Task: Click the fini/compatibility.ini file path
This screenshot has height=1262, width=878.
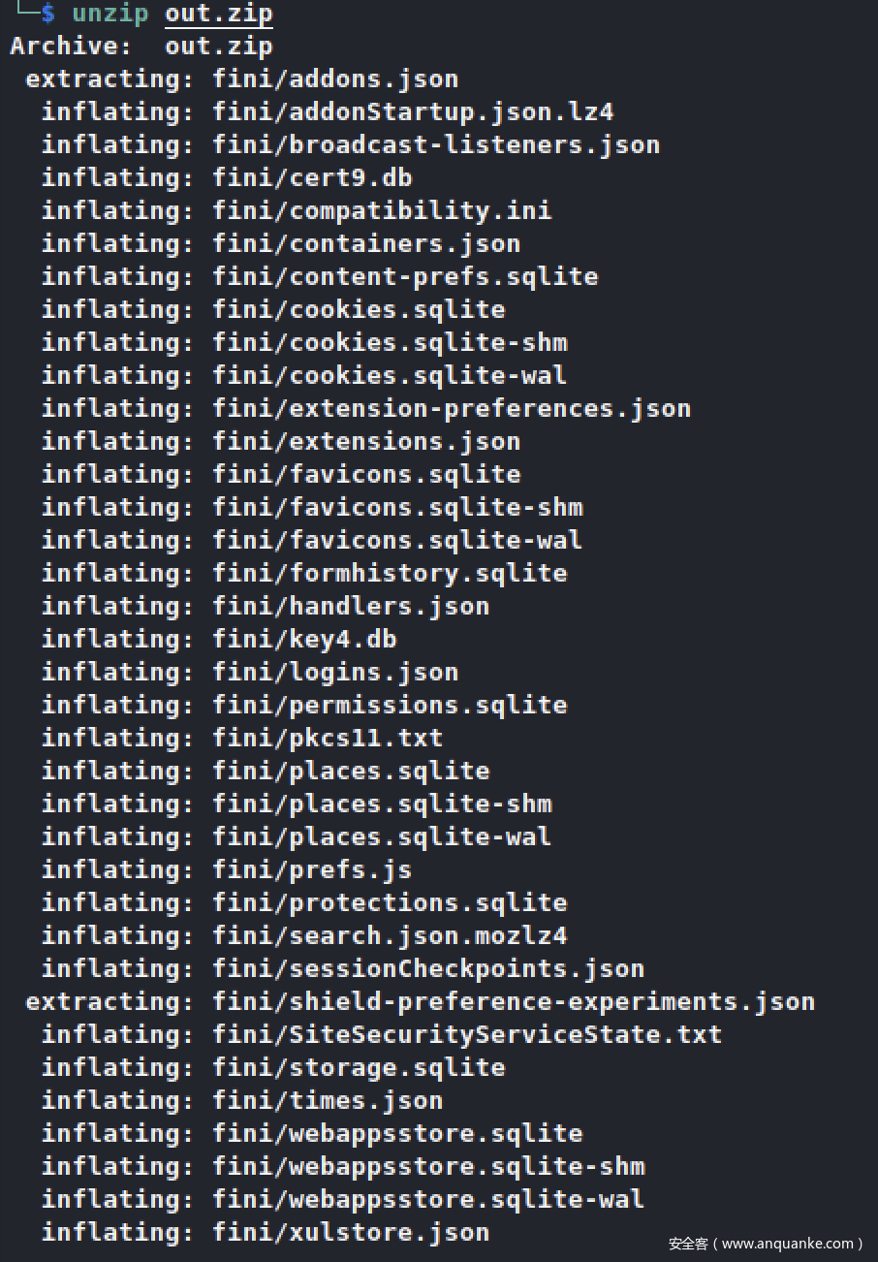Action: pos(382,210)
